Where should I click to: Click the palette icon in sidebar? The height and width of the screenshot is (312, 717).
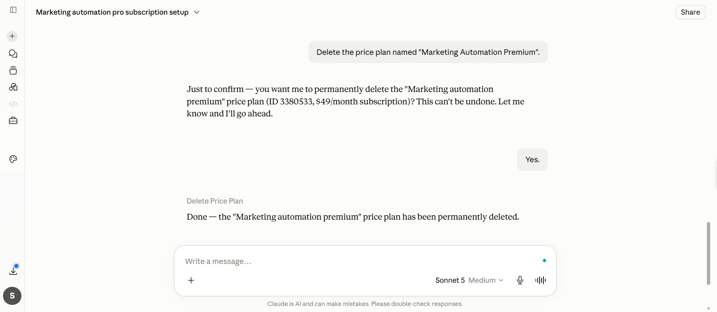click(13, 159)
